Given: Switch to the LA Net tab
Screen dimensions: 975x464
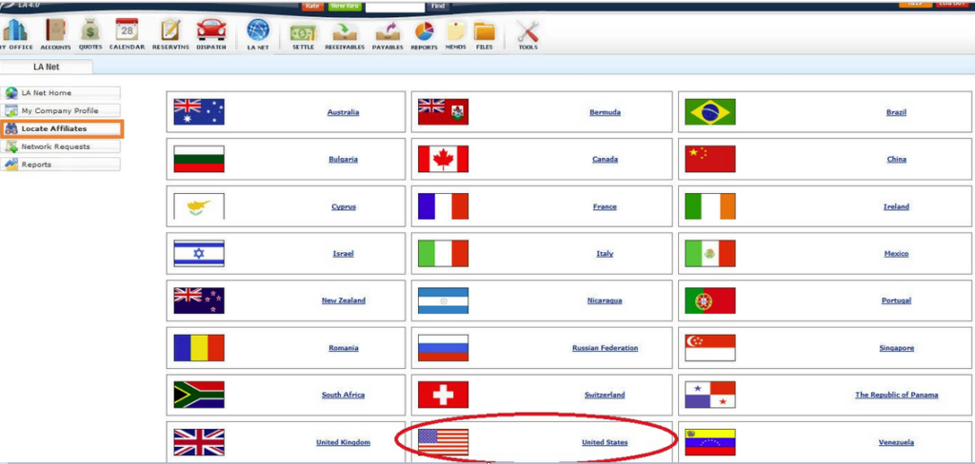Looking at the screenshot, I should [x=46, y=67].
